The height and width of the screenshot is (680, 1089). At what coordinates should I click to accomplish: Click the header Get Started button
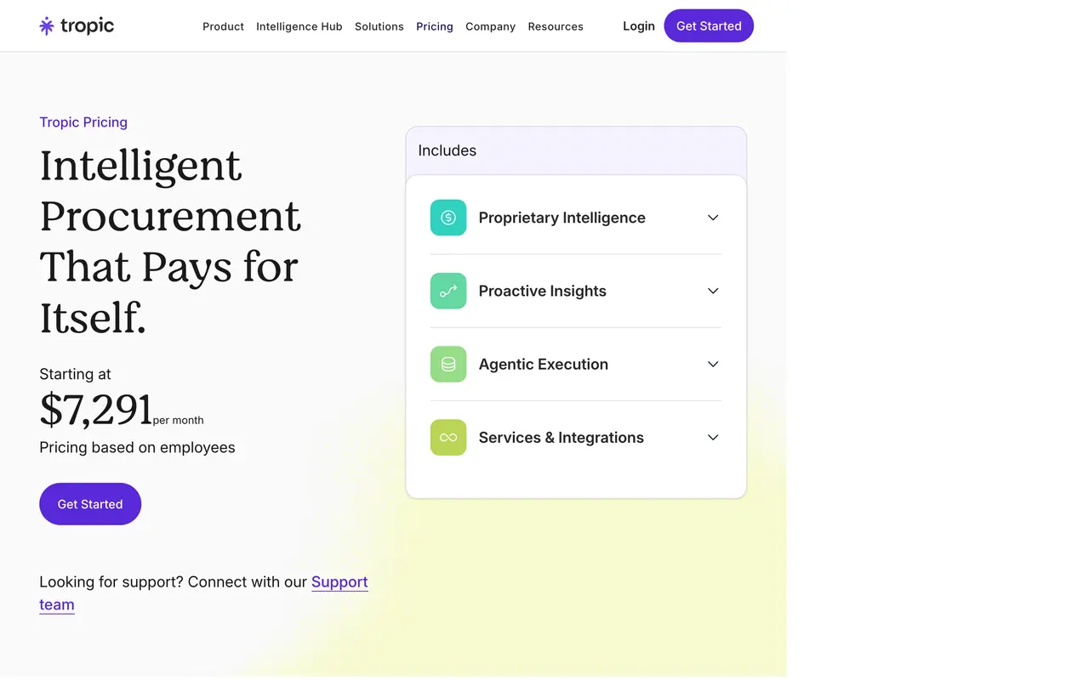coord(709,25)
